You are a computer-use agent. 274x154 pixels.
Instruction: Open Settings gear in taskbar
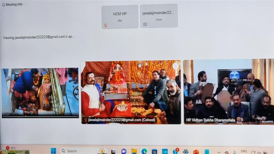coord(186,152)
